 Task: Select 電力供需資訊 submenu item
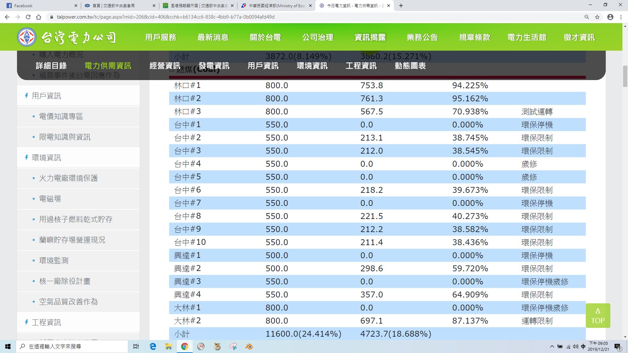pyautogui.click(x=108, y=66)
